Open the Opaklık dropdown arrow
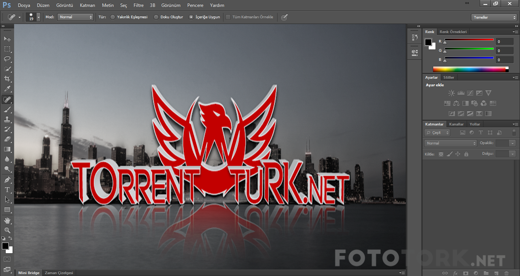Screen dimensions: 520x276 513,143
